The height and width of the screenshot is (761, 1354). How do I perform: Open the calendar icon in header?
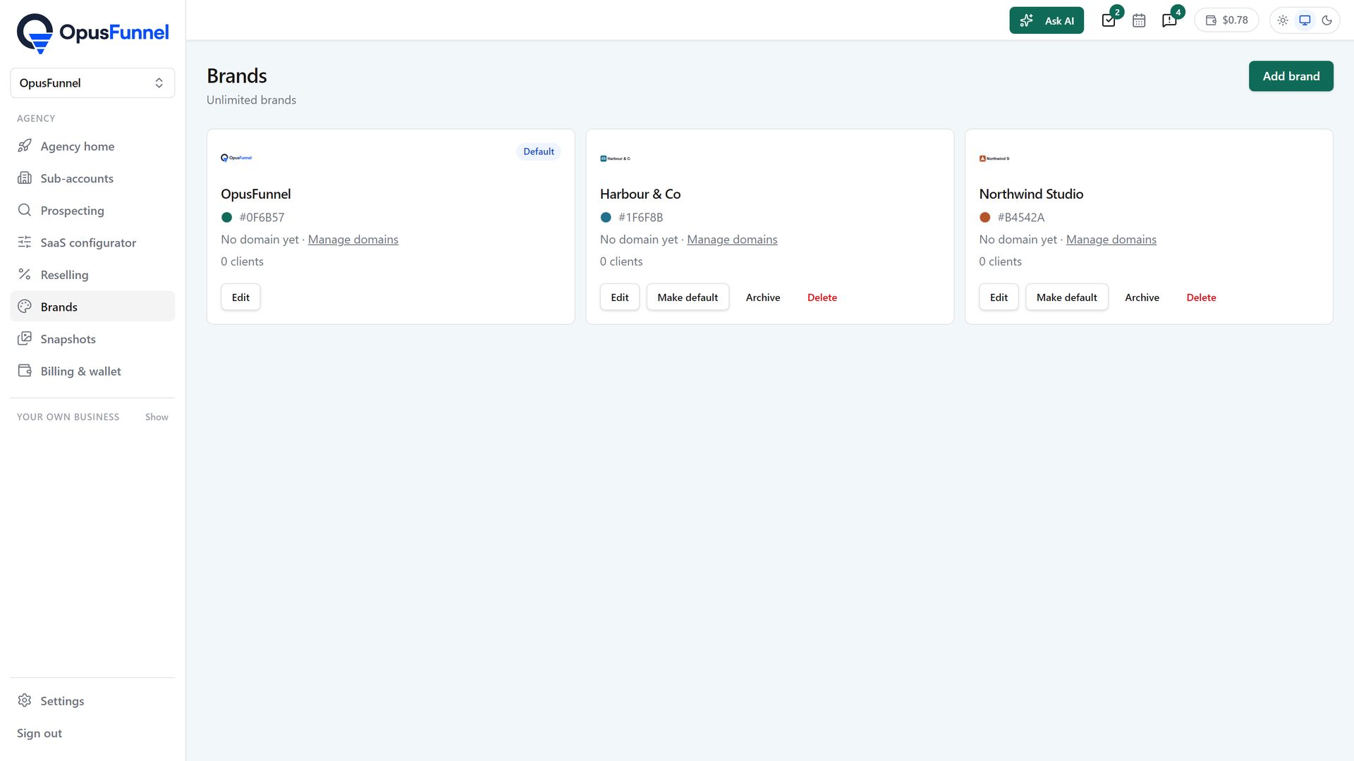coord(1139,20)
